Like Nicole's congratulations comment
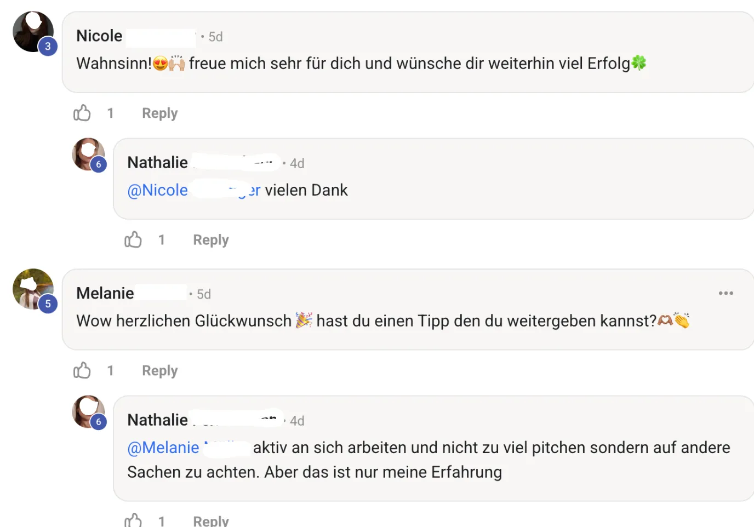Image resolution: width=754 pixels, height=527 pixels. [x=82, y=113]
